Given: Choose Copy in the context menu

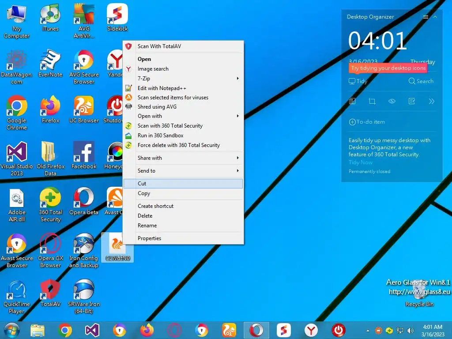Looking at the screenshot, I should [183, 193].
